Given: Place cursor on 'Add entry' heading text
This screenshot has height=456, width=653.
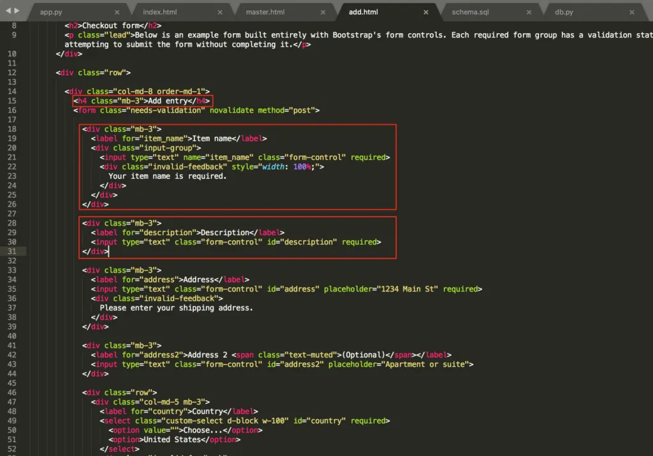Looking at the screenshot, I should (x=168, y=101).
